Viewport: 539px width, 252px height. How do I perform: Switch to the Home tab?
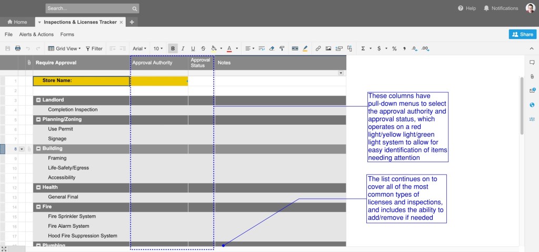[x=17, y=22]
